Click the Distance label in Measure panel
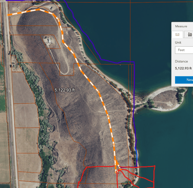The width and height of the screenshot is (193, 188). coord(181,61)
